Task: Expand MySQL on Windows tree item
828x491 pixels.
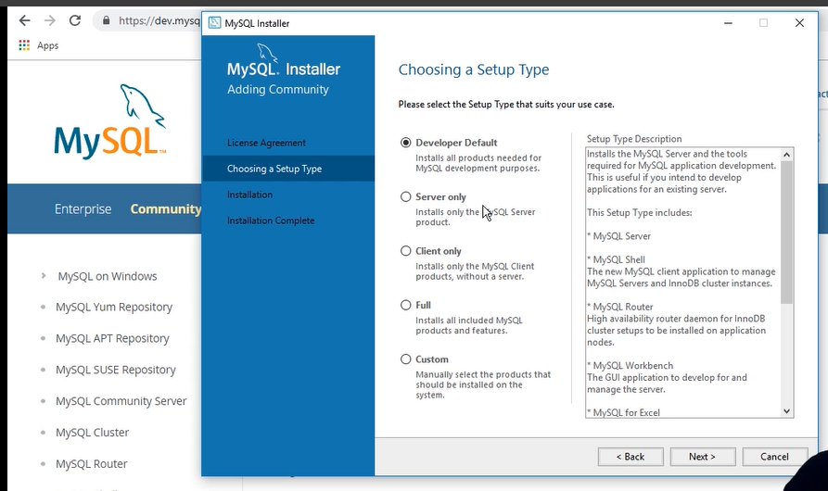Action: click(x=44, y=275)
